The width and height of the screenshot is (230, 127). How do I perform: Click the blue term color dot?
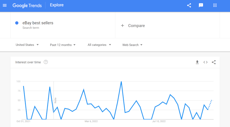[17, 23]
